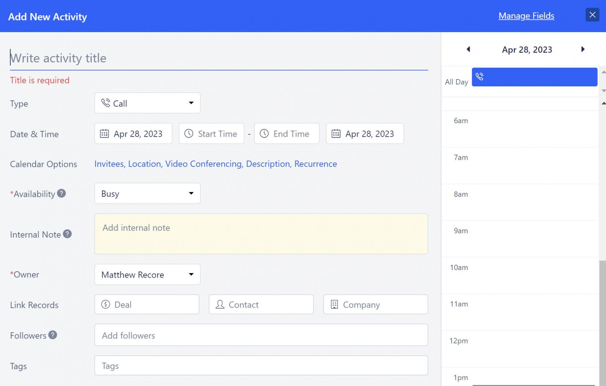The height and width of the screenshot is (386, 606).
Task: Click the Manage Fields link
Action: (526, 15)
